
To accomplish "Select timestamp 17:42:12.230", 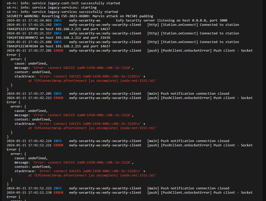I will point(40,193).
